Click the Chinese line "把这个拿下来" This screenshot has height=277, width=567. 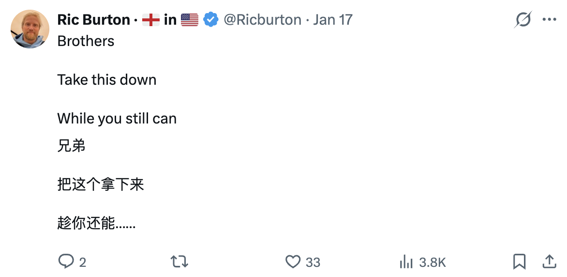[101, 185]
